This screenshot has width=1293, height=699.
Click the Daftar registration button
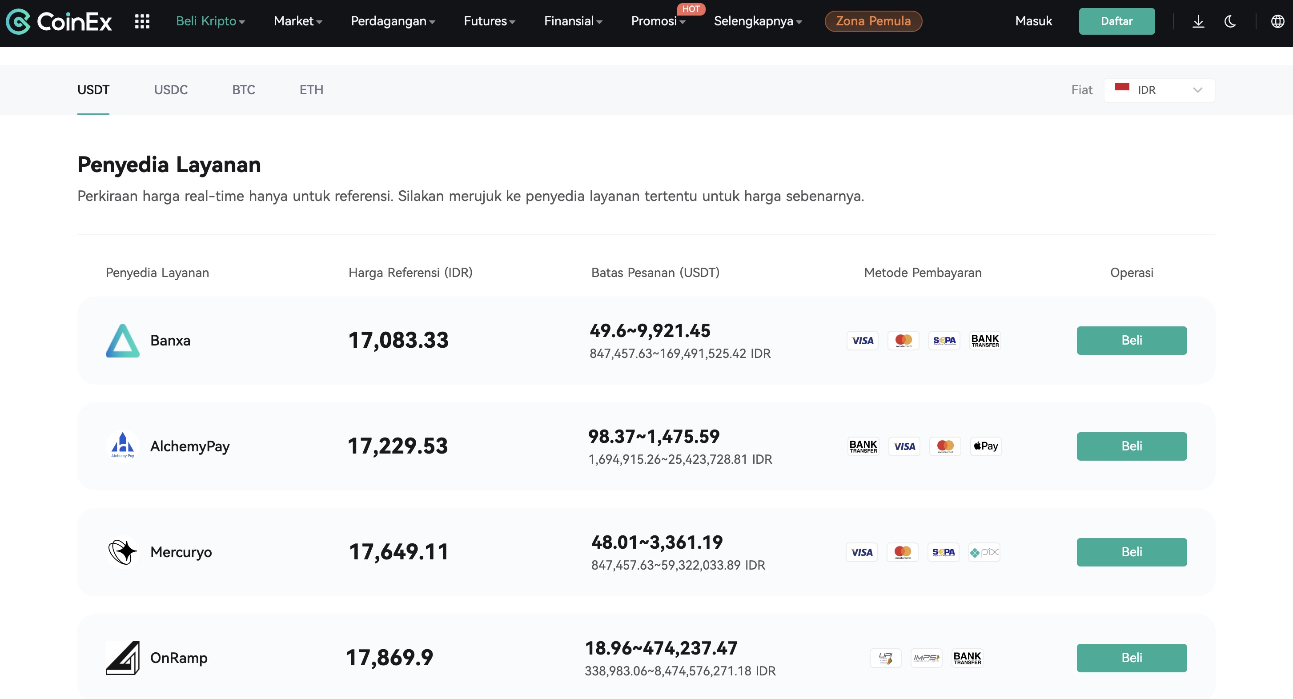pos(1116,21)
